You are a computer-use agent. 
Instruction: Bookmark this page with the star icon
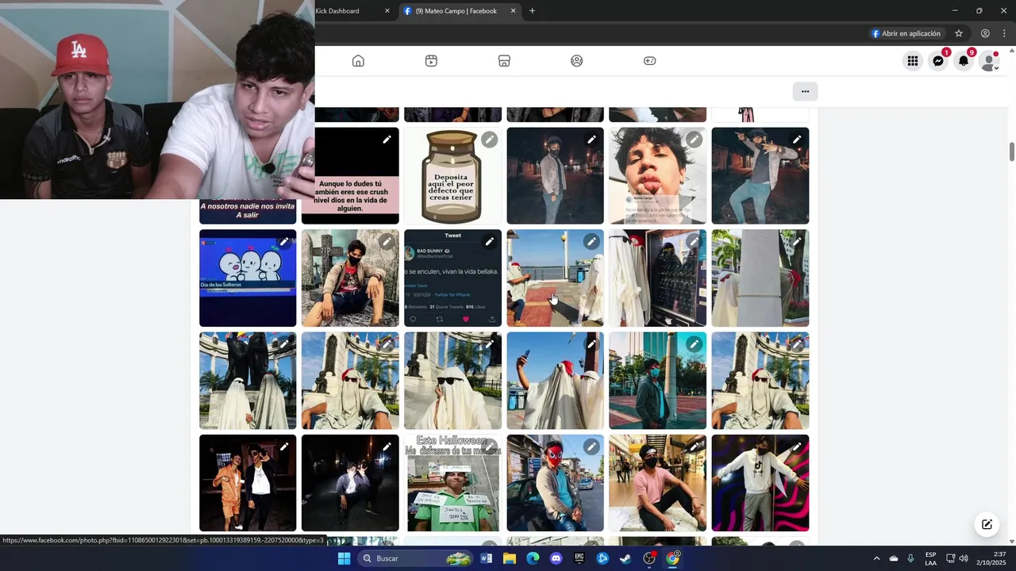click(x=959, y=33)
